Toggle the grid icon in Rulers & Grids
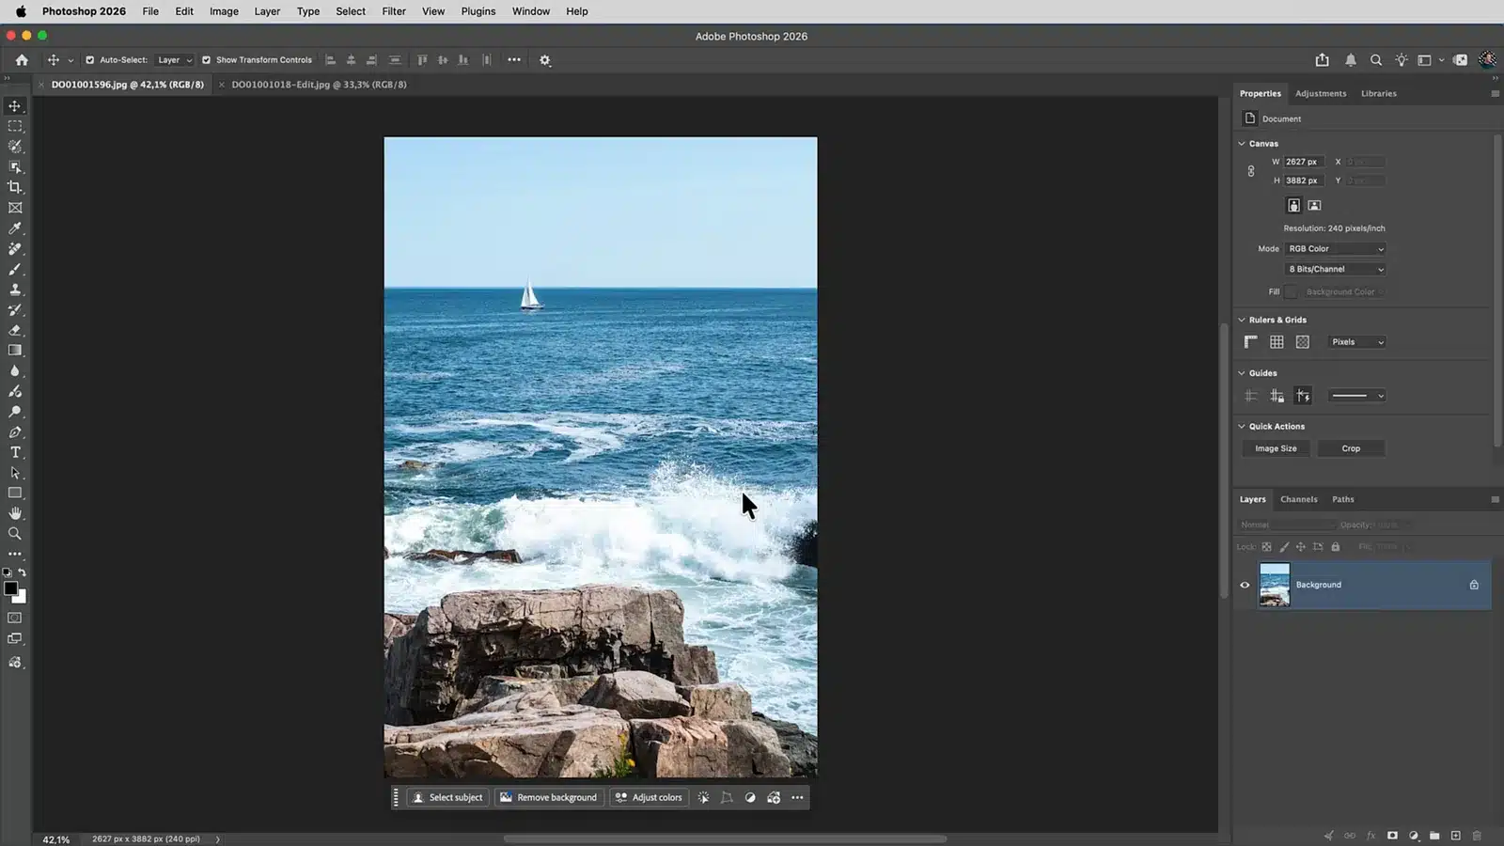 1277,342
